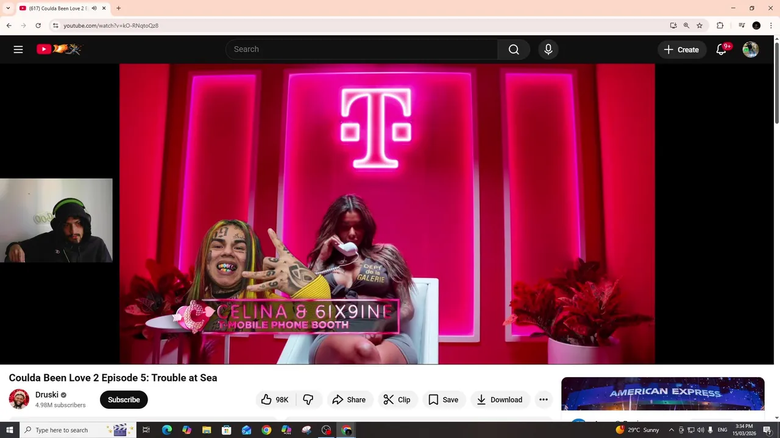
Task: Open the weather widget showing 29°C Sunny
Action: point(637,430)
